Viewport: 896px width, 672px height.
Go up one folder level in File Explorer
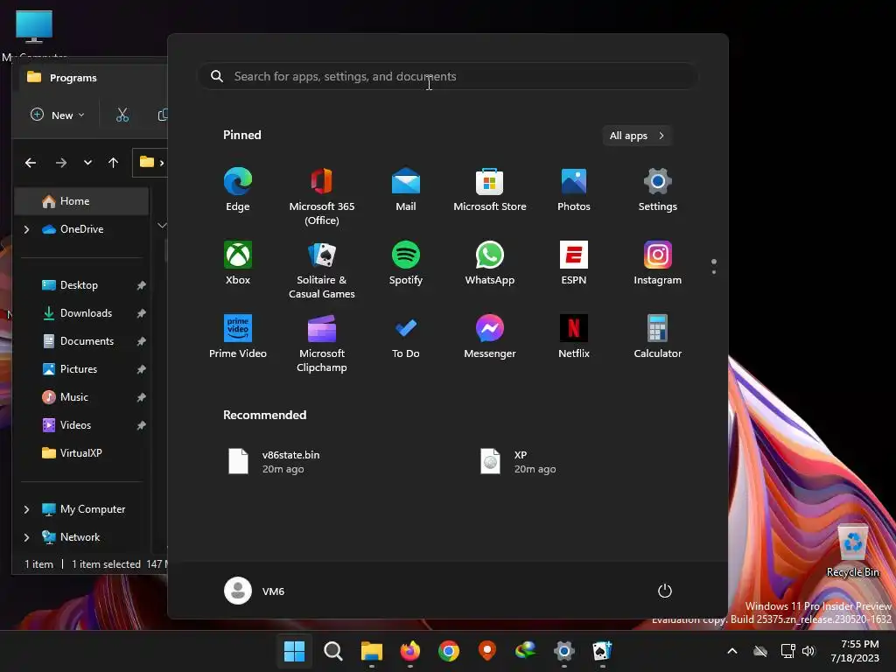(113, 163)
